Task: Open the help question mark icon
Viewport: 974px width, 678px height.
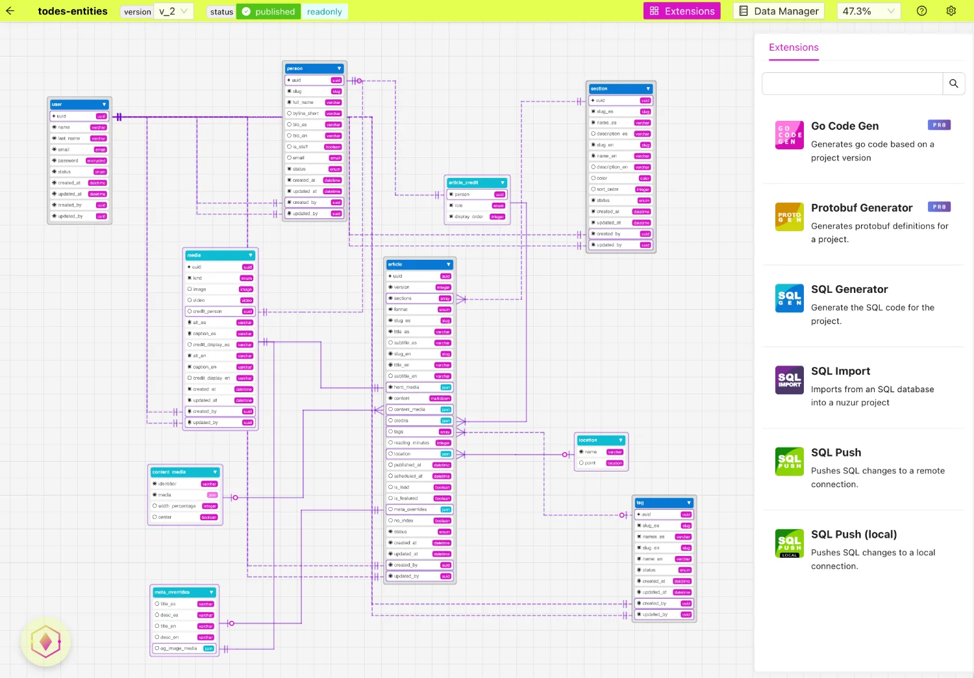Action: click(x=921, y=11)
